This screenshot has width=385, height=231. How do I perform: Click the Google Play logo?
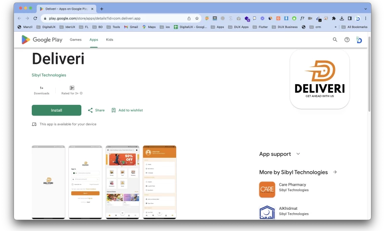point(42,39)
